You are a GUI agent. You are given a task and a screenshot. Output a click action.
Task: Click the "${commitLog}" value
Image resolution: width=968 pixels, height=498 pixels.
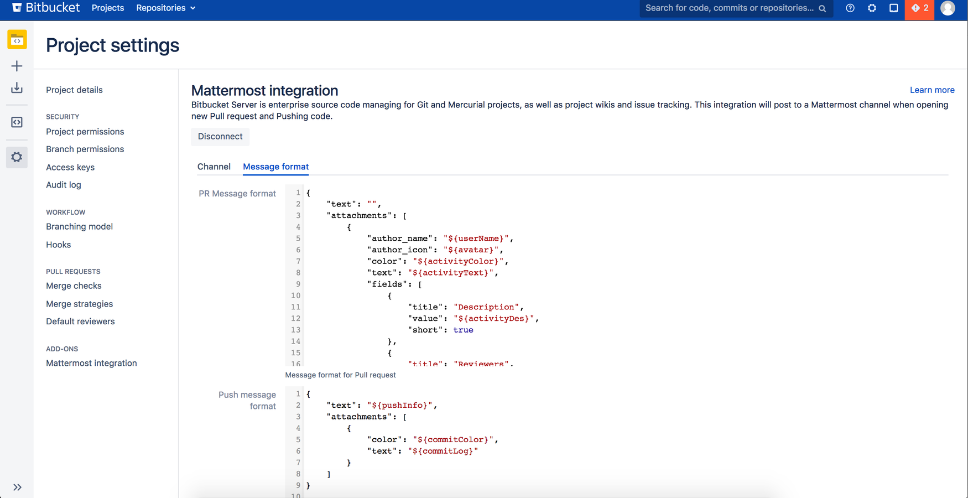[x=443, y=451]
